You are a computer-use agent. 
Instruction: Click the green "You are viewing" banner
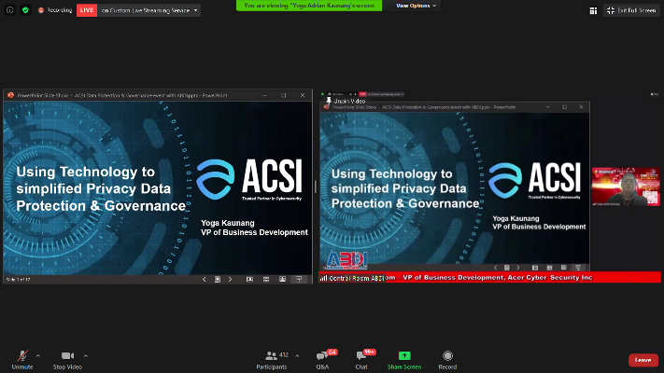pos(309,6)
